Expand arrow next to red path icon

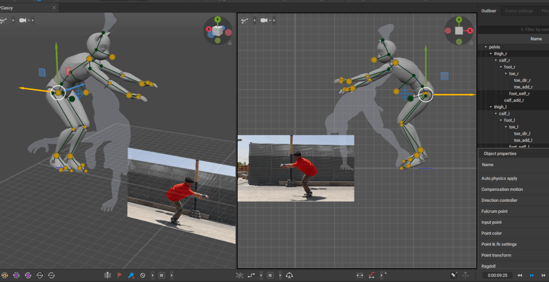(x=382, y=275)
